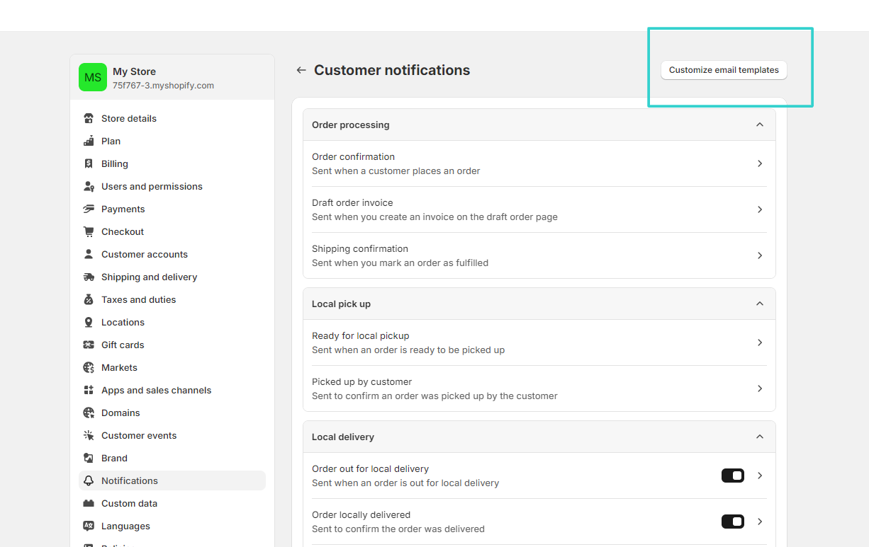Open Customer events from the sidebar
869x547 pixels.
[139, 435]
